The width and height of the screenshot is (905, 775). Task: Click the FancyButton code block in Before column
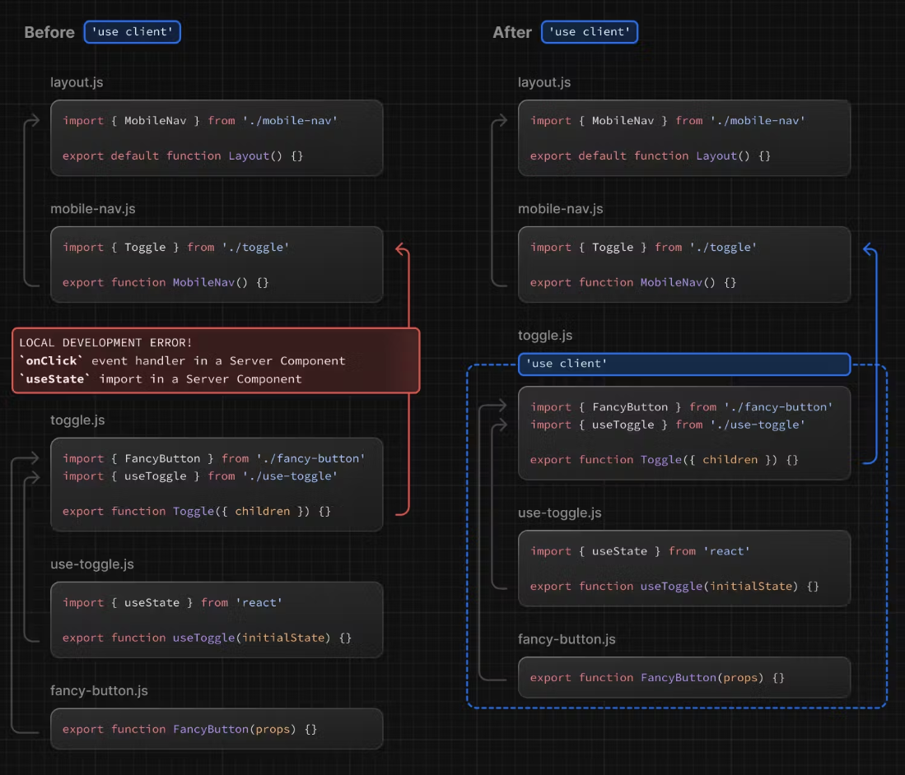tap(217, 729)
